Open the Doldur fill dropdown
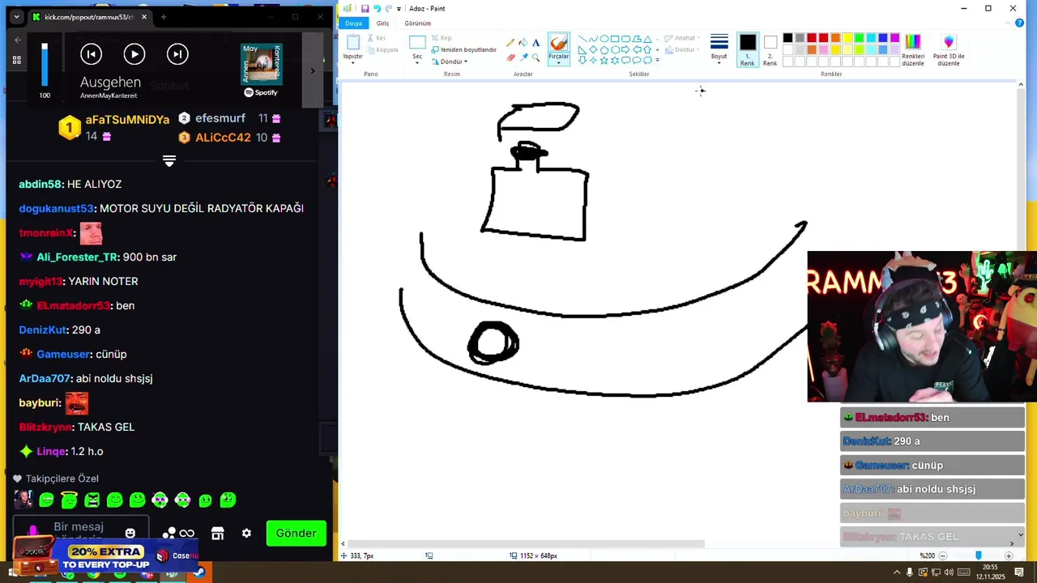Screen dimensions: 1037x583 click(682, 49)
